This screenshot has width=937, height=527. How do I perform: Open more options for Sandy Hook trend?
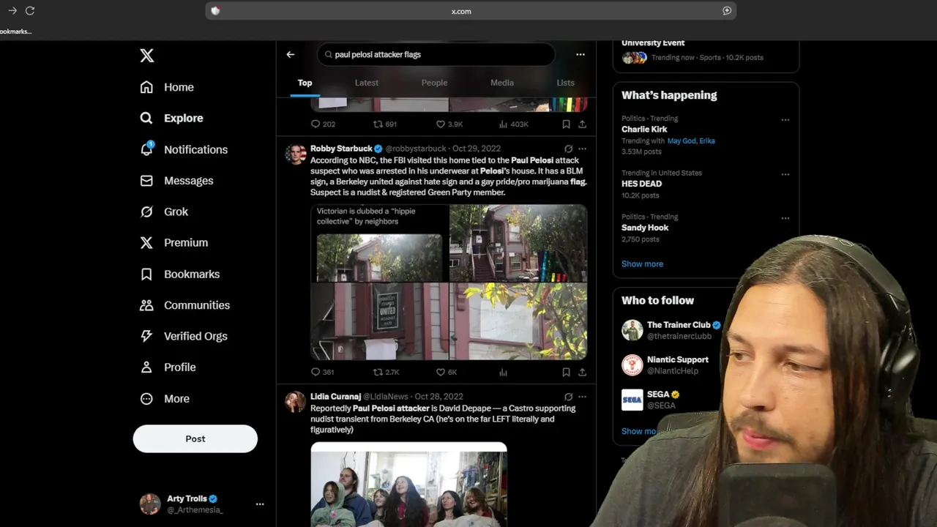[x=785, y=217]
